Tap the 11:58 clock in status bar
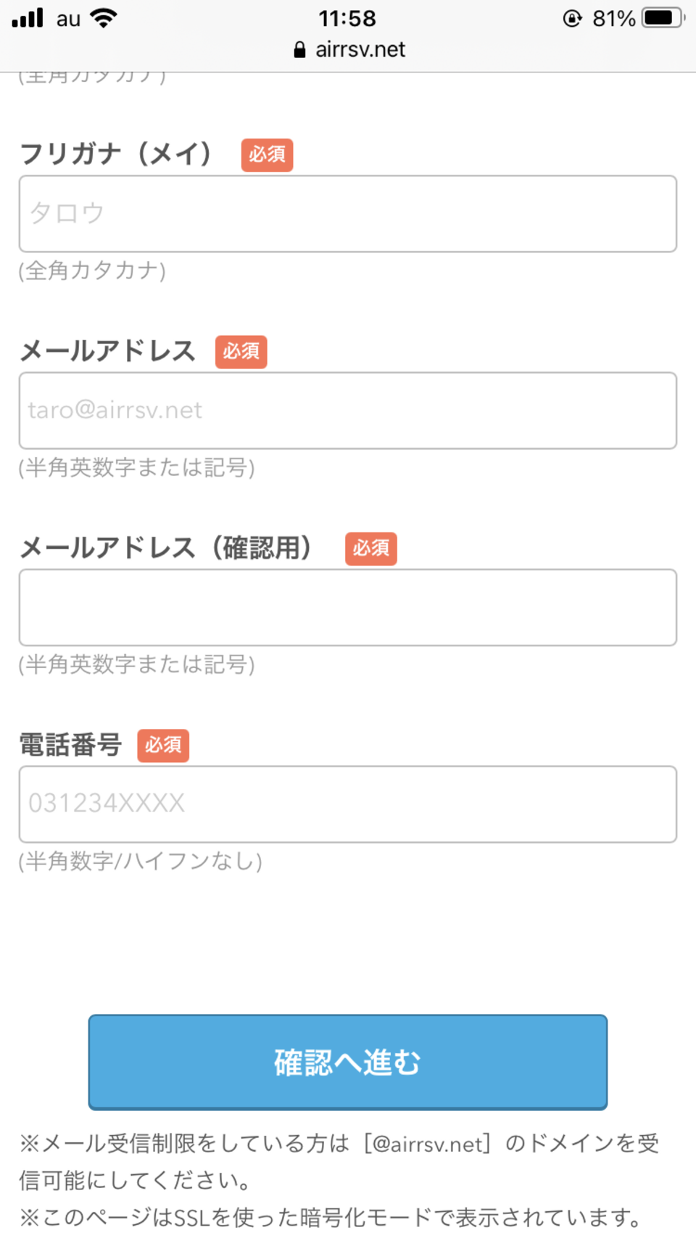696x1238 pixels. click(x=347, y=18)
